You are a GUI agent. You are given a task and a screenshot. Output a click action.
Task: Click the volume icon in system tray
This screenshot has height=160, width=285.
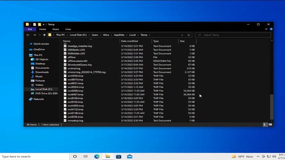[274, 156]
